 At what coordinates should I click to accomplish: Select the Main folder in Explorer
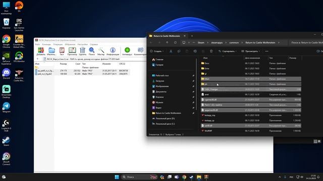coord(251,79)
